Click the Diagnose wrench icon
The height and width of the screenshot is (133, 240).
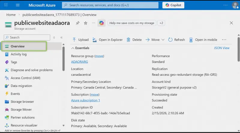[x=7, y=70]
